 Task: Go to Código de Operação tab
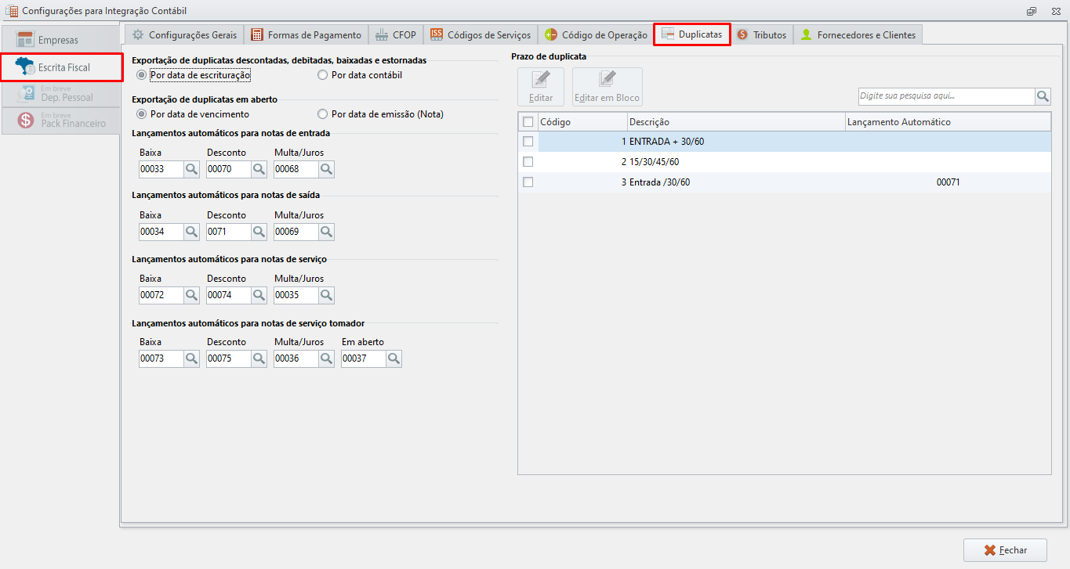pyautogui.click(x=596, y=35)
